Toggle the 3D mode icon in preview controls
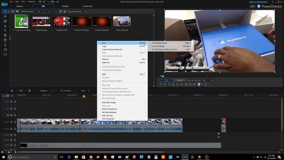This screenshot has height=160, width=284. point(199,84)
